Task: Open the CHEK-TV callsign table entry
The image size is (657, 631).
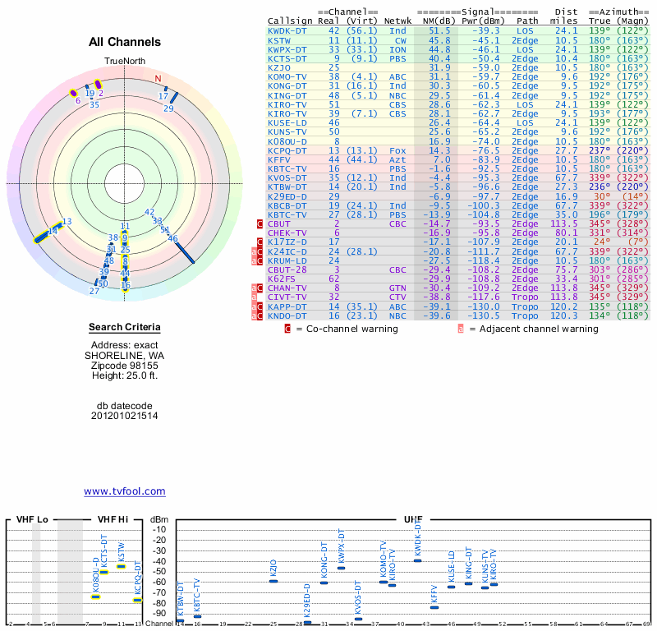Action: tap(287, 233)
